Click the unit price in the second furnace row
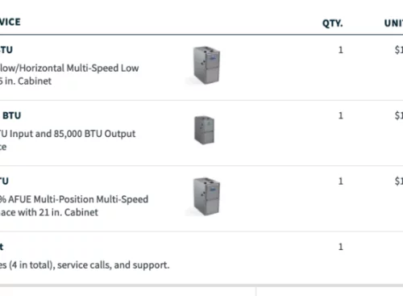Image resolution: width=403 pixels, height=296 pixels. click(x=399, y=115)
